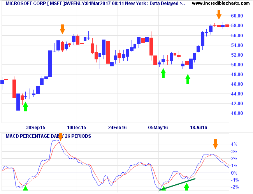
Task: Click the MACD PERCENTAGE DAILY 26 PERIODS heading
Action: [48, 136]
